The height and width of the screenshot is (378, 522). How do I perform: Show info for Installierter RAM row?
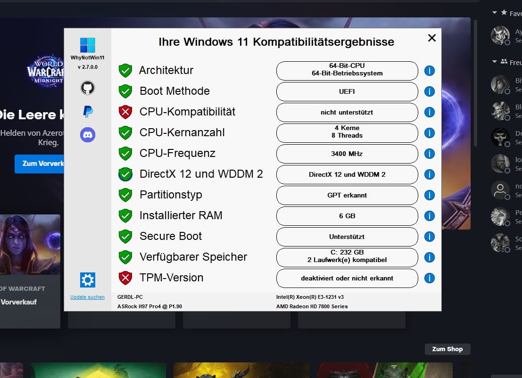[430, 215]
